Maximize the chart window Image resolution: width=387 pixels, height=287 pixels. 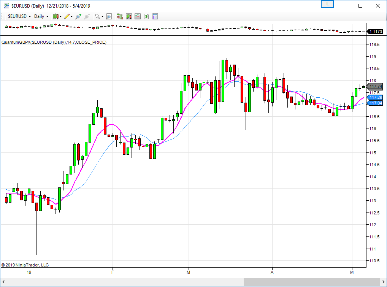click(x=360, y=6)
